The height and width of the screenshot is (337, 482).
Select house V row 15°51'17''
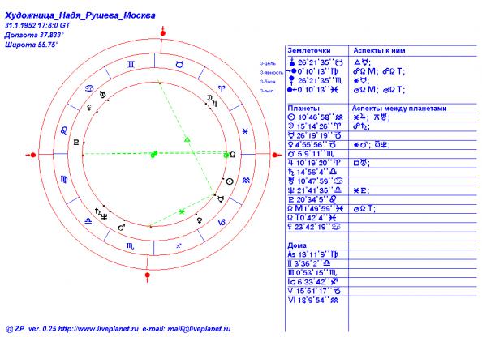[315, 291]
